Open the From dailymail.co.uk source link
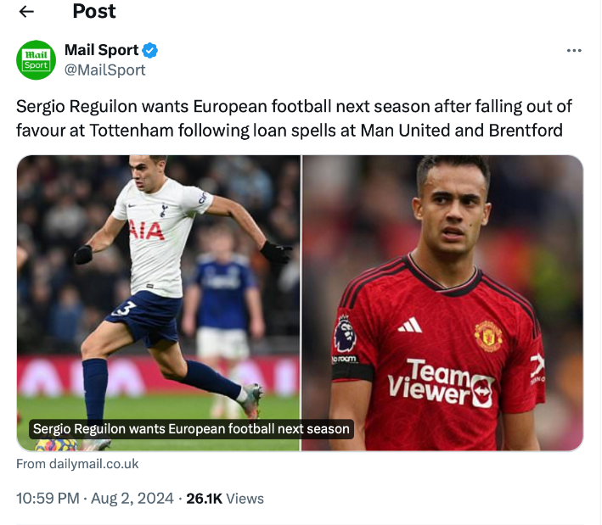 [x=77, y=464]
